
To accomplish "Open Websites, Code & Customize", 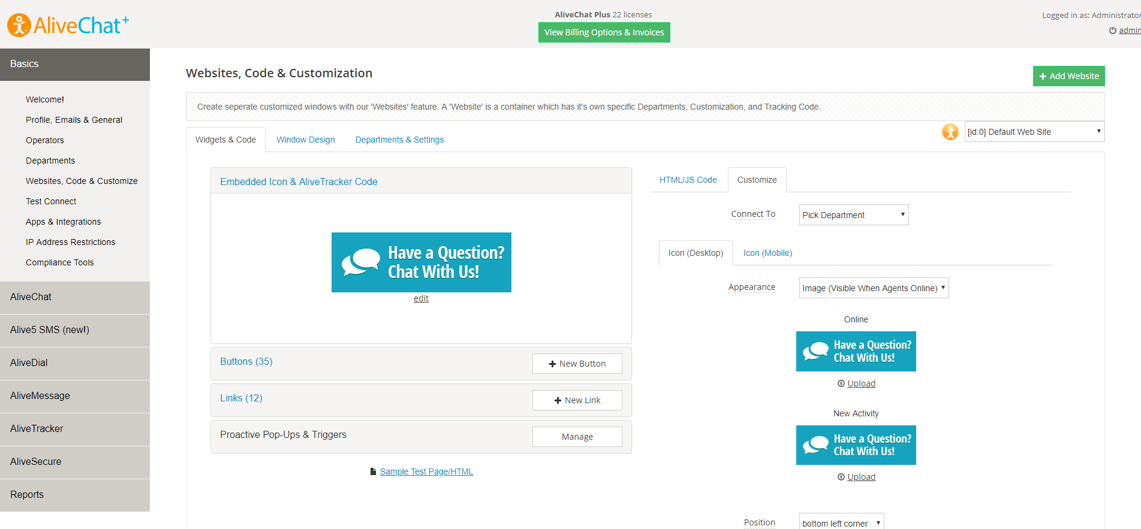I will (x=82, y=181).
